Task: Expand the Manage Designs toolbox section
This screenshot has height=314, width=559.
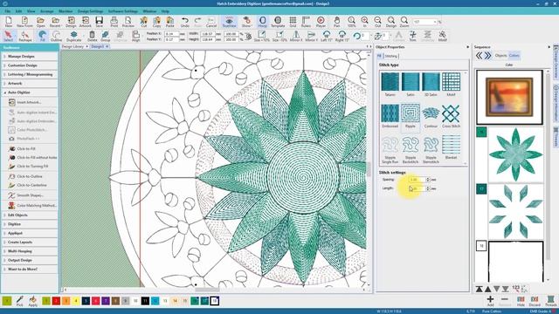Action: 30,56
